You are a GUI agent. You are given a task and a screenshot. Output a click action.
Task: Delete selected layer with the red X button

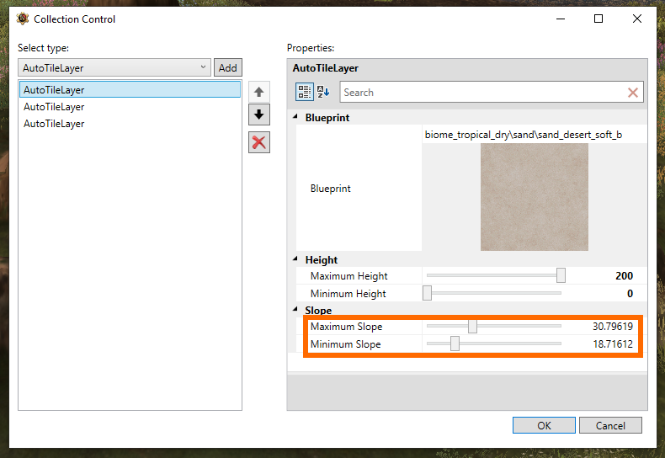point(259,142)
